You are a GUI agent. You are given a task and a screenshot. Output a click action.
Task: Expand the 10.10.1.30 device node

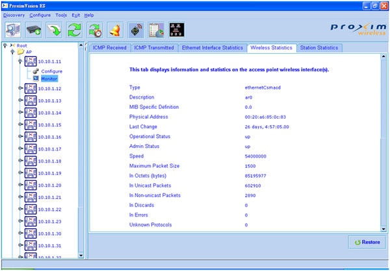[20, 233]
